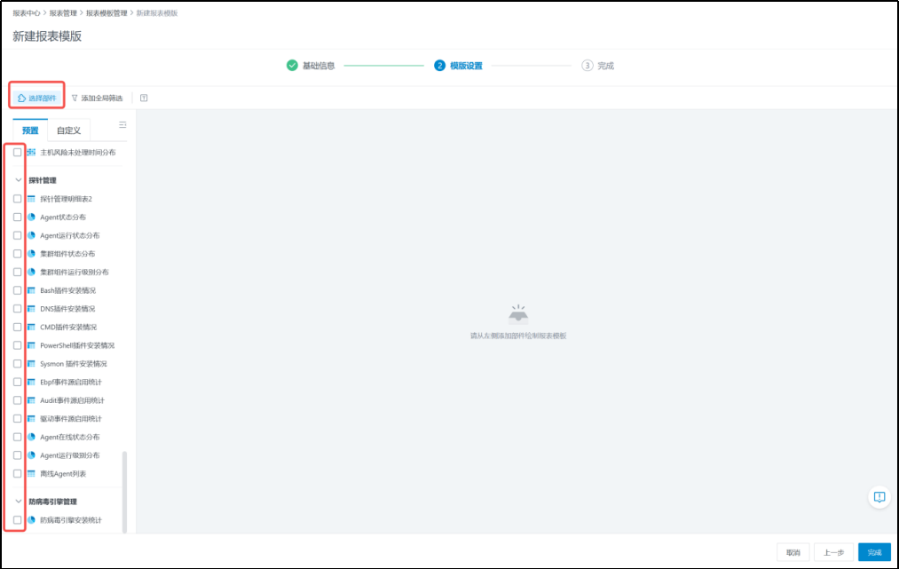Click the 模版设置 step label
899x569 pixels.
point(466,66)
